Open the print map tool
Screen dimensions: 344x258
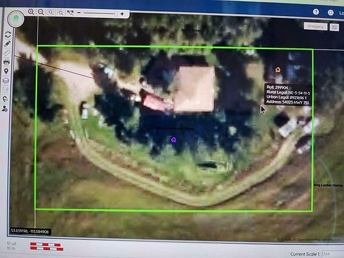pyautogui.click(x=7, y=62)
